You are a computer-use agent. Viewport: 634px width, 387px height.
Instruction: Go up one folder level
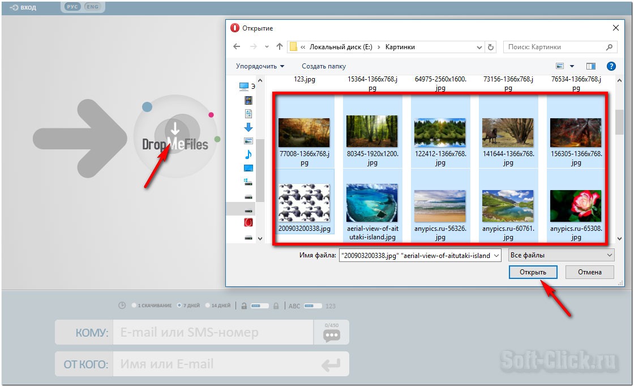[x=280, y=47]
